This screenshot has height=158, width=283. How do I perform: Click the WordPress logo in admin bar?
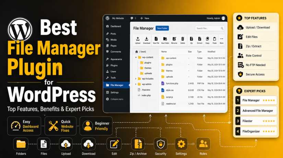pos(108,18)
